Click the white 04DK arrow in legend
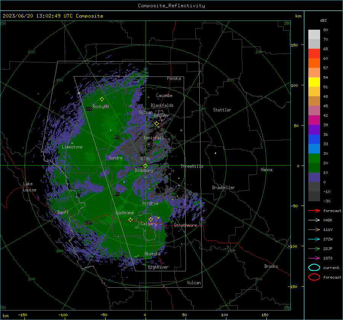343x320 pixels. pos(314,220)
